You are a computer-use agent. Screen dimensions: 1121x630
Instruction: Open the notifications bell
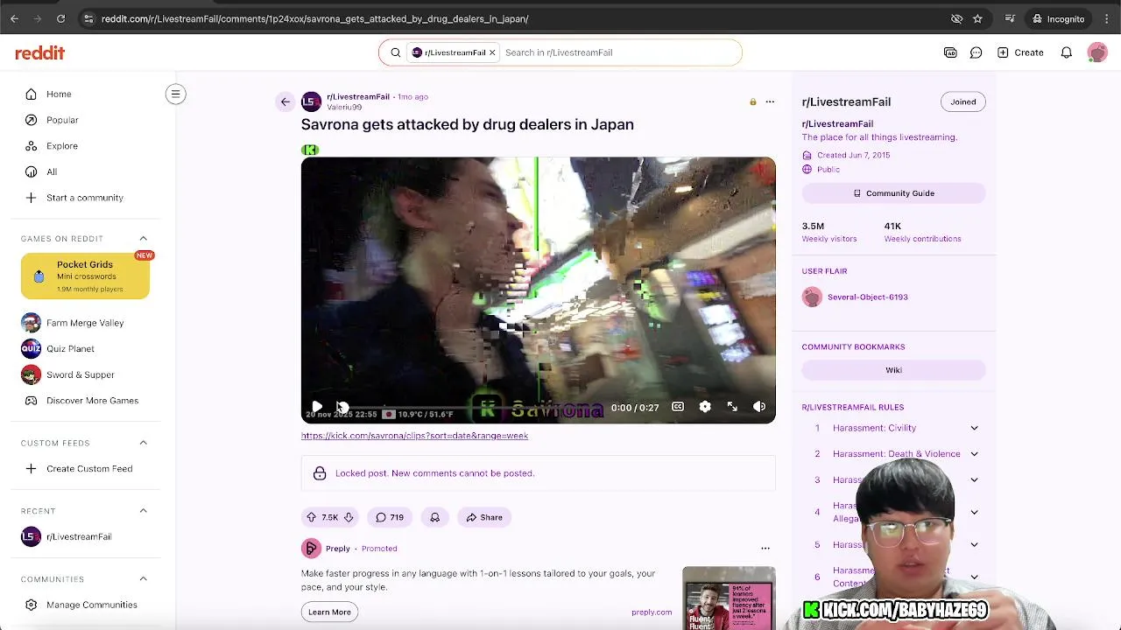tap(1066, 52)
